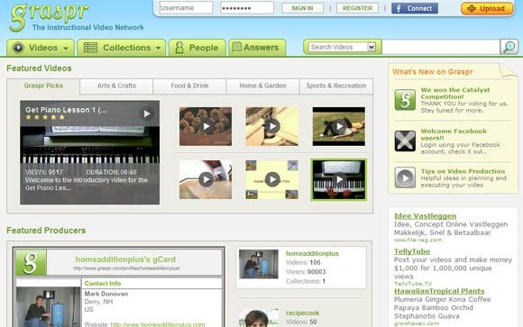Open the TellyTube ad link
The width and height of the screenshot is (523, 327).
412,251
